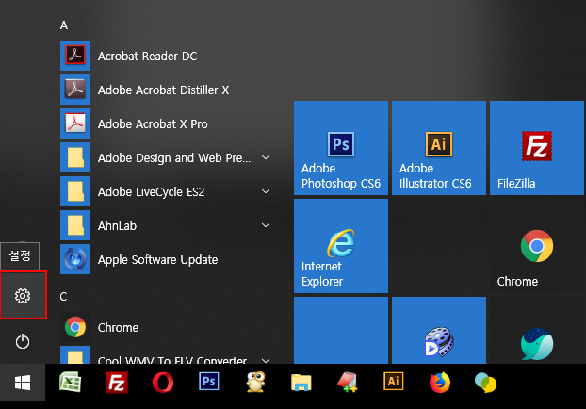
Task: Open FileZilla from the taskbar
Action: point(117,383)
